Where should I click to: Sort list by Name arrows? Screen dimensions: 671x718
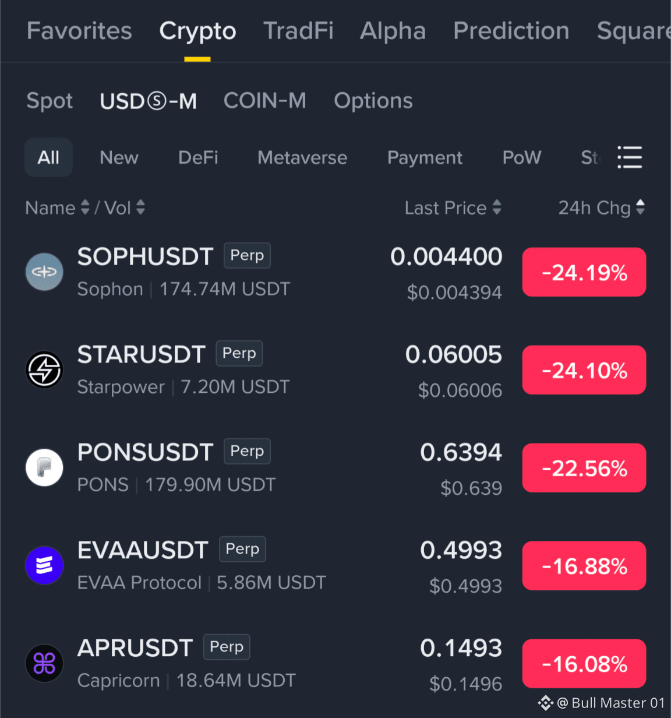click(85, 207)
